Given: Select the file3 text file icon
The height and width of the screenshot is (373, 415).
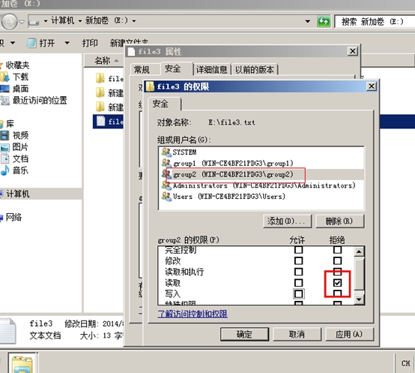Looking at the screenshot, I should pos(100,121).
